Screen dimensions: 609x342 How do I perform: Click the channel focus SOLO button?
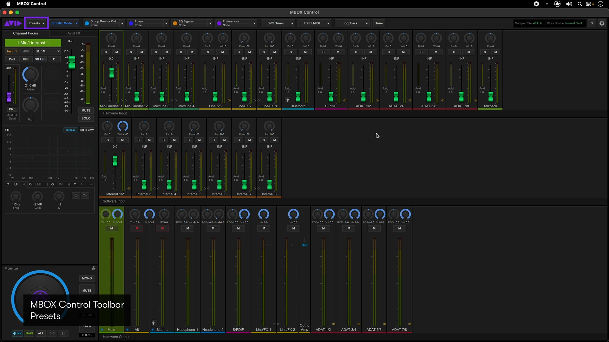click(x=86, y=118)
